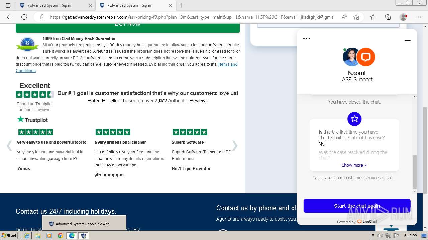Screen dimensions: 428x240
Task: Open the 7,072 reviews link
Action: click(161, 101)
